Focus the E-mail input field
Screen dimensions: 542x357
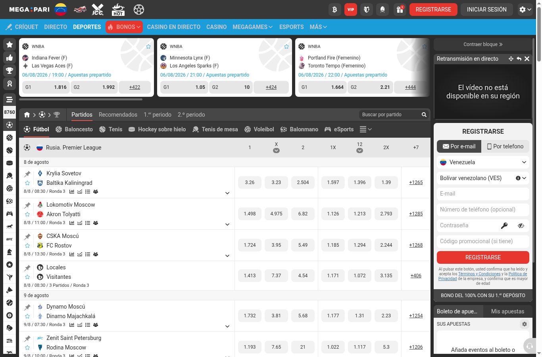[x=483, y=194]
